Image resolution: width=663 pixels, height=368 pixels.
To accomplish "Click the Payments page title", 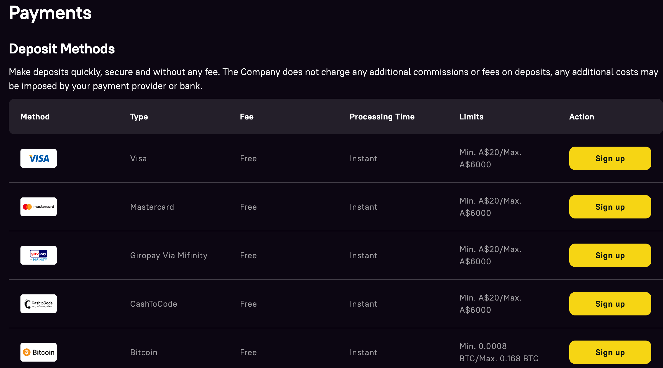I will point(50,13).
